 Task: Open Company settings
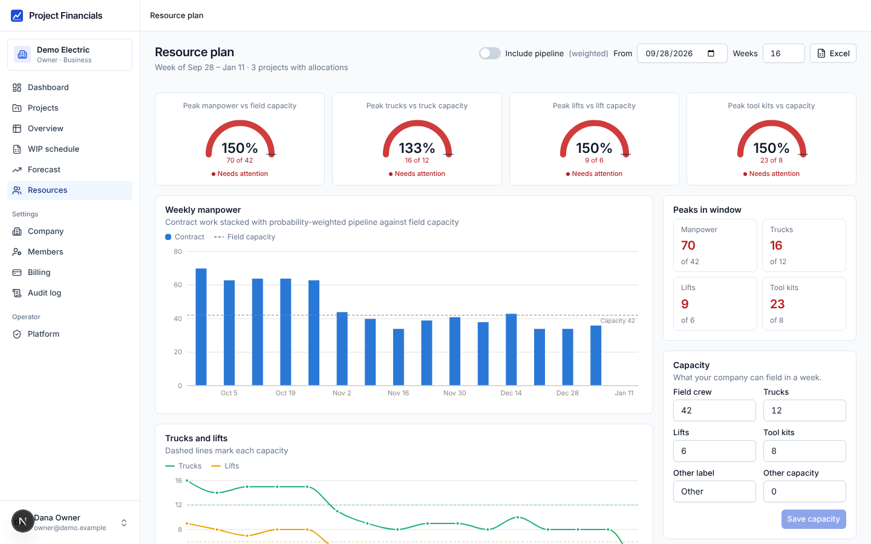[x=70, y=232]
